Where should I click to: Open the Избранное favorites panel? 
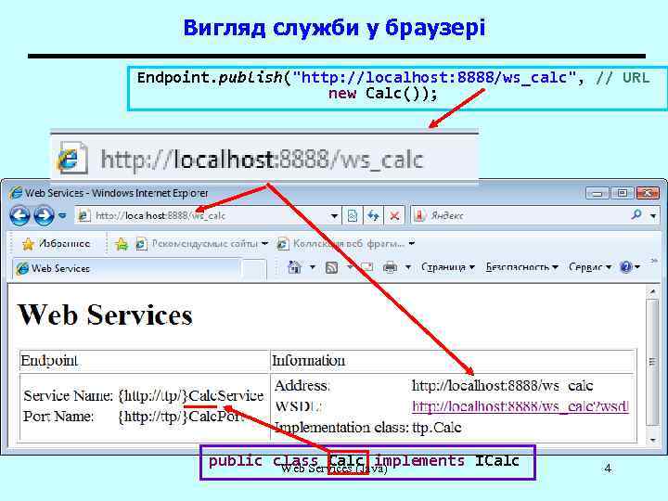point(56,244)
